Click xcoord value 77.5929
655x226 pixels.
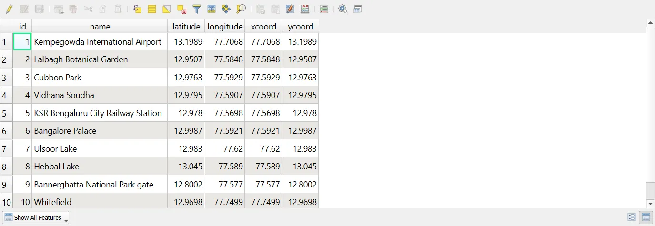pos(263,78)
